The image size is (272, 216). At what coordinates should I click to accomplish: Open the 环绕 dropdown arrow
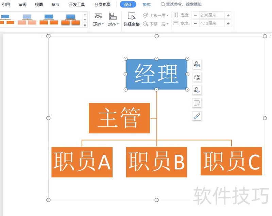coord(103,23)
